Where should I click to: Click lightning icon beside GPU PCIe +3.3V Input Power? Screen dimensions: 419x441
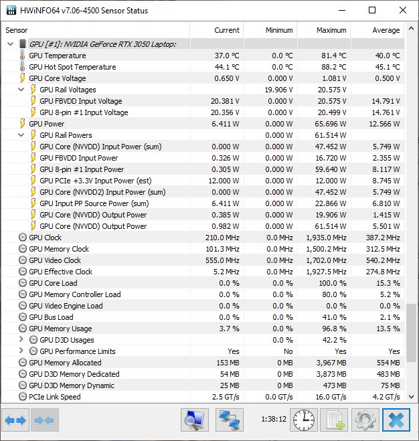[x=33, y=181]
